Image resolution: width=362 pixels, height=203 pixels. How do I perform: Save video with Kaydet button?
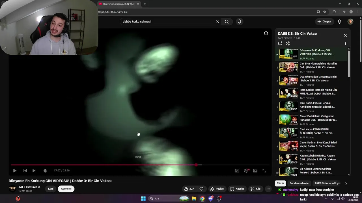pyautogui.click(x=237, y=189)
